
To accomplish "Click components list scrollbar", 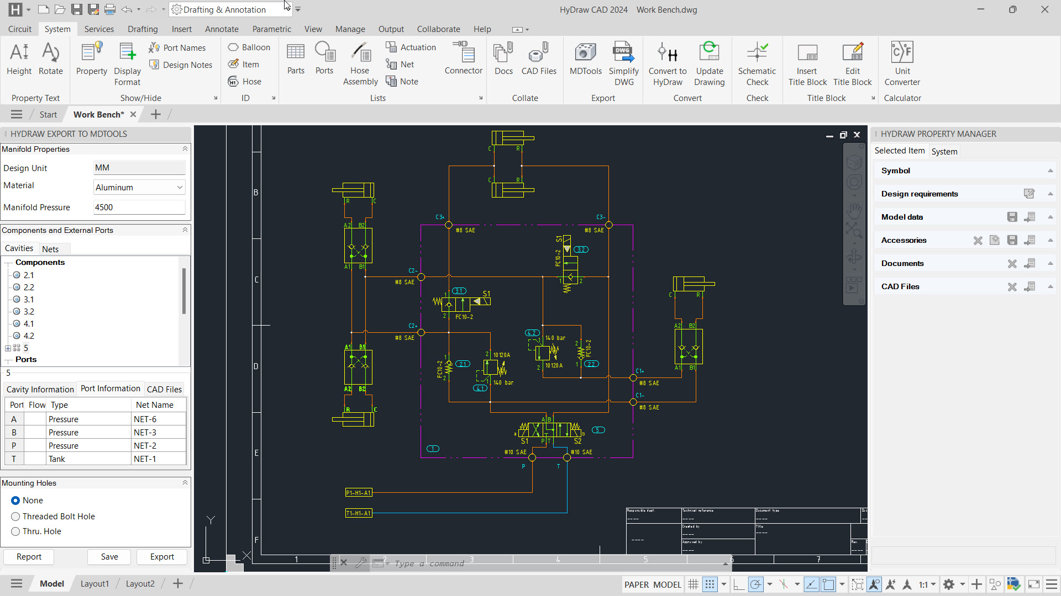I will pyautogui.click(x=184, y=291).
